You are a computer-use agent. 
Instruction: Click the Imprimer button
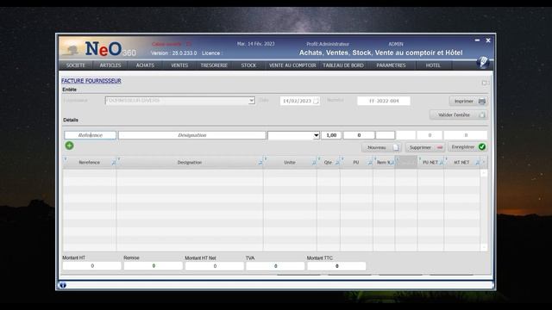point(468,102)
